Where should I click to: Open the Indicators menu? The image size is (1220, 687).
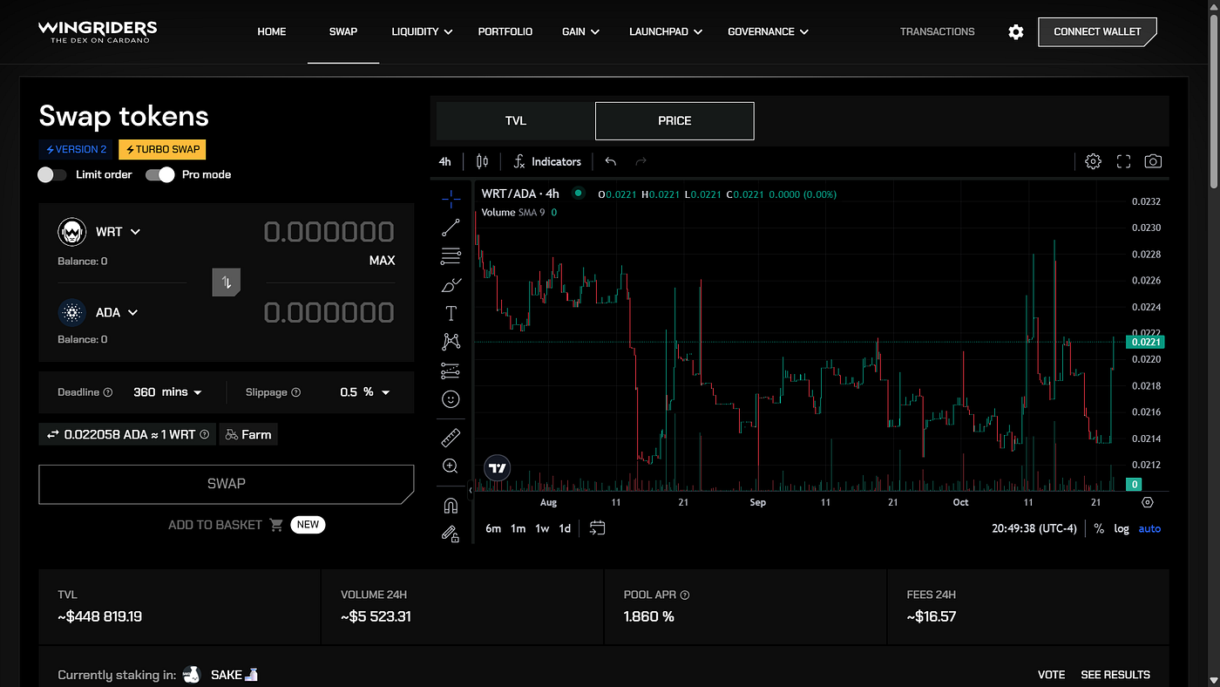click(546, 161)
